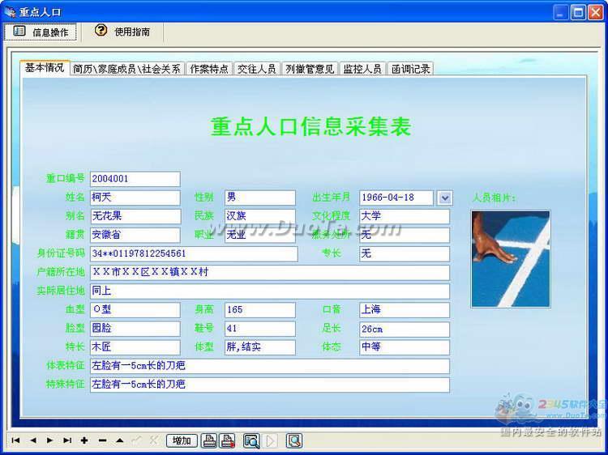Screen dimensions: 608x455
Task: Click the 姓名 input field
Action: (135, 198)
